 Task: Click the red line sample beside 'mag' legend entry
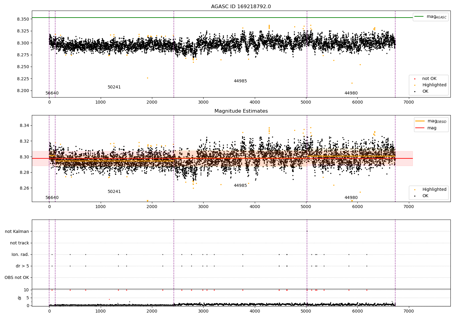[420, 128]
